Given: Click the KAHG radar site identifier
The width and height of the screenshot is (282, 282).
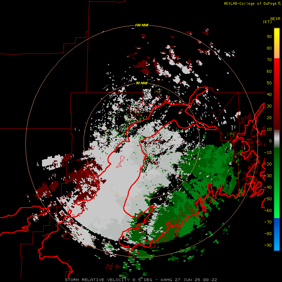Looking at the screenshot, I should 166,280.
